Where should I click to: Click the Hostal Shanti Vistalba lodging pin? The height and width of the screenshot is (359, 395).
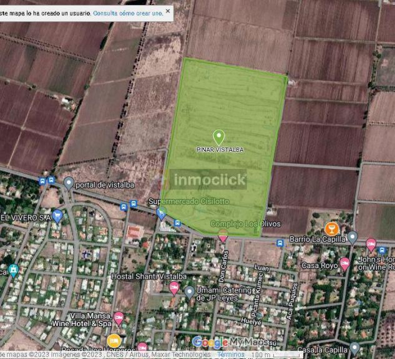tap(174, 287)
